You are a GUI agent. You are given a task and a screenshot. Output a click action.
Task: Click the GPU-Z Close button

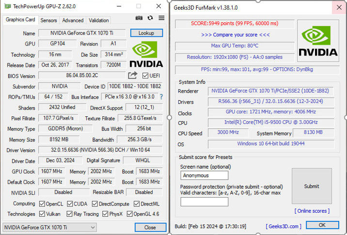tap(150, 227)
